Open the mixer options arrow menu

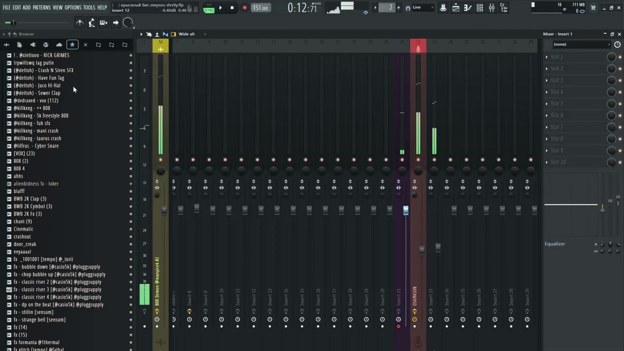(141, 34)
